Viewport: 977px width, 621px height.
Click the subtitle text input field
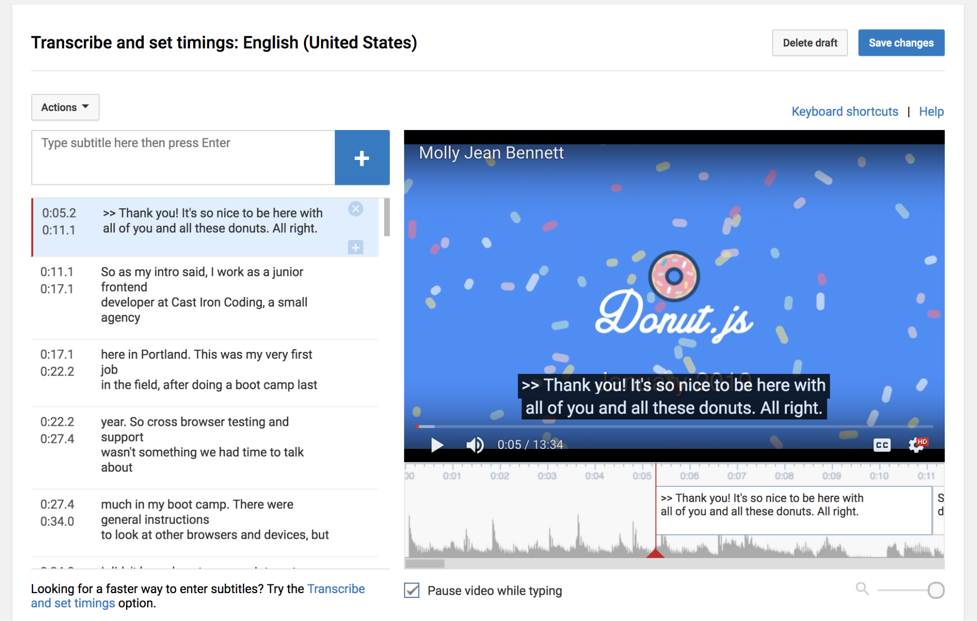pos(183,157)
